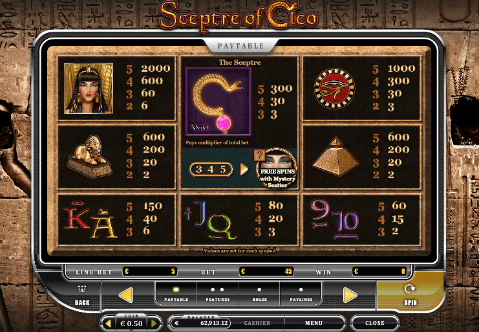Open the Rules tab
This screenshot has height=332, width=479.
click(259, 294)
